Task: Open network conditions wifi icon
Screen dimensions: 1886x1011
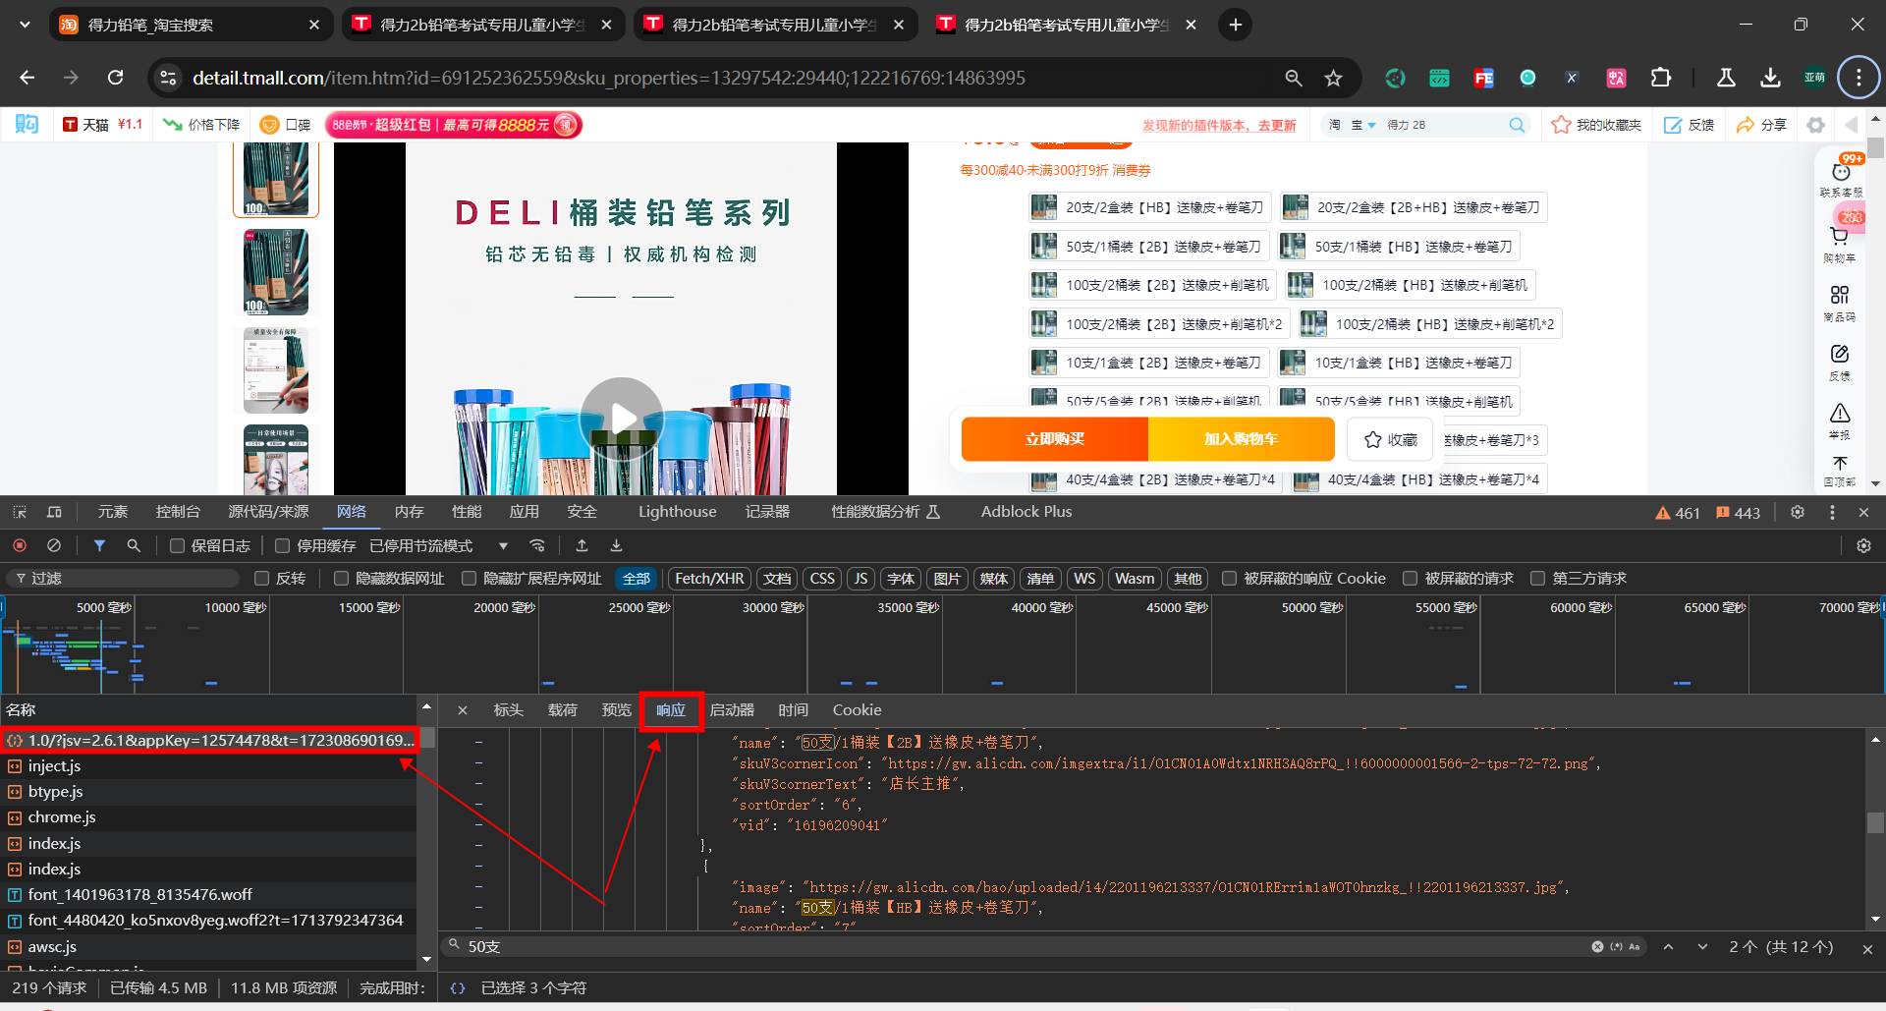Action: (537, 545)
